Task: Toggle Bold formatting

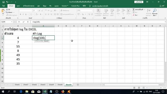Action: 20,14
